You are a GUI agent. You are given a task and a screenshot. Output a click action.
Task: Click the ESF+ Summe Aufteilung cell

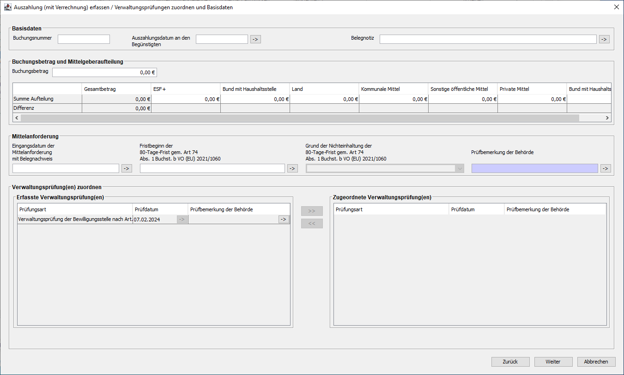pos(186,99)
